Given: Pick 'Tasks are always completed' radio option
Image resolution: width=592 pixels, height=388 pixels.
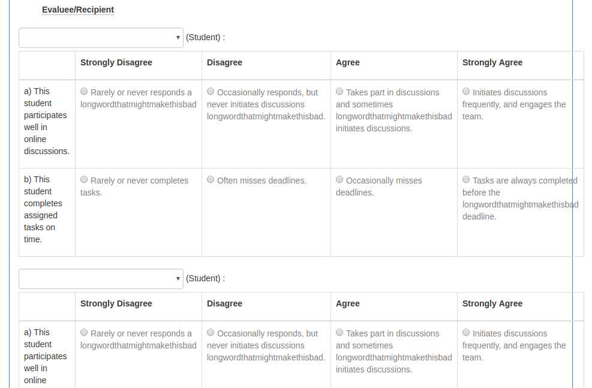Looking at the screenshot, I should [466, 180].
